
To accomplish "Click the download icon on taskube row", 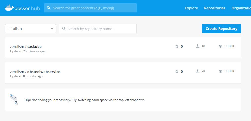I will (198, 46).
